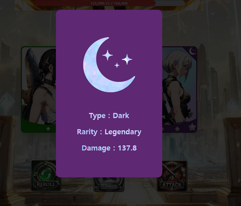The height and width of the screenshot is (206, 241).
Task: Click the Type : Dark text
Action: (x=109, y=116)
